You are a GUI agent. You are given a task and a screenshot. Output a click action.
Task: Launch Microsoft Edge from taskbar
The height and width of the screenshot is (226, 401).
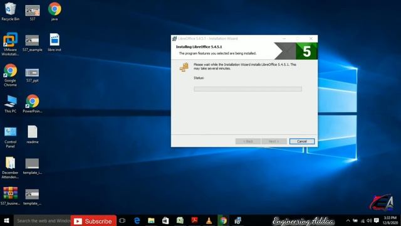pyautogui.click(x=137, y=220)
